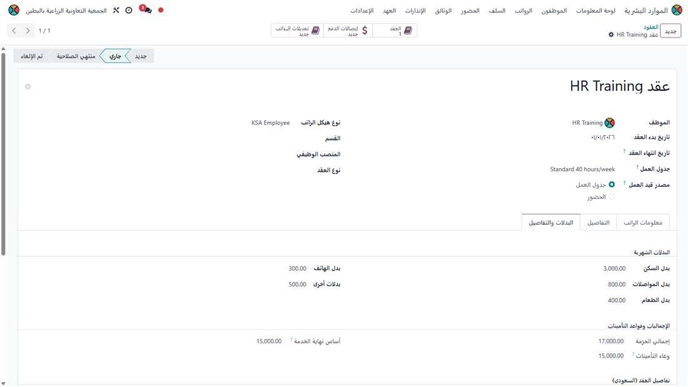Open the الوثائق menu
This screenshot has width=688, height=387.
tap(443, 11)
